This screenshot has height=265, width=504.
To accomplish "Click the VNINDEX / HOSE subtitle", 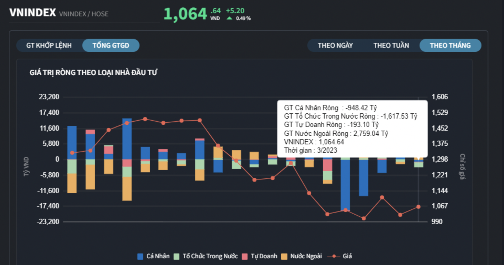I will (x=84, y=14).
